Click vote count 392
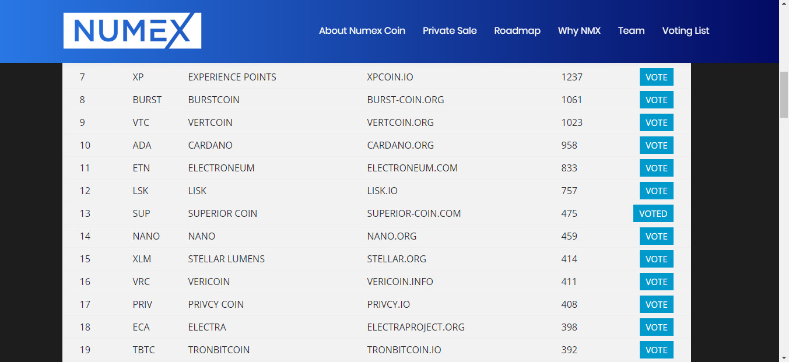The height and width of the screenshot is (362, 789). tap(569, 350)
